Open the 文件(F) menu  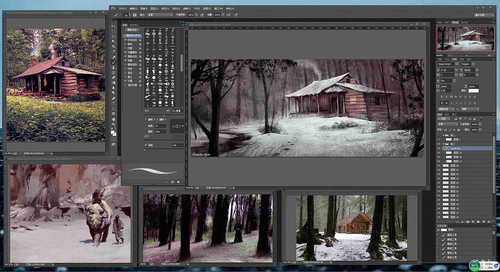[x=123, y=9]
